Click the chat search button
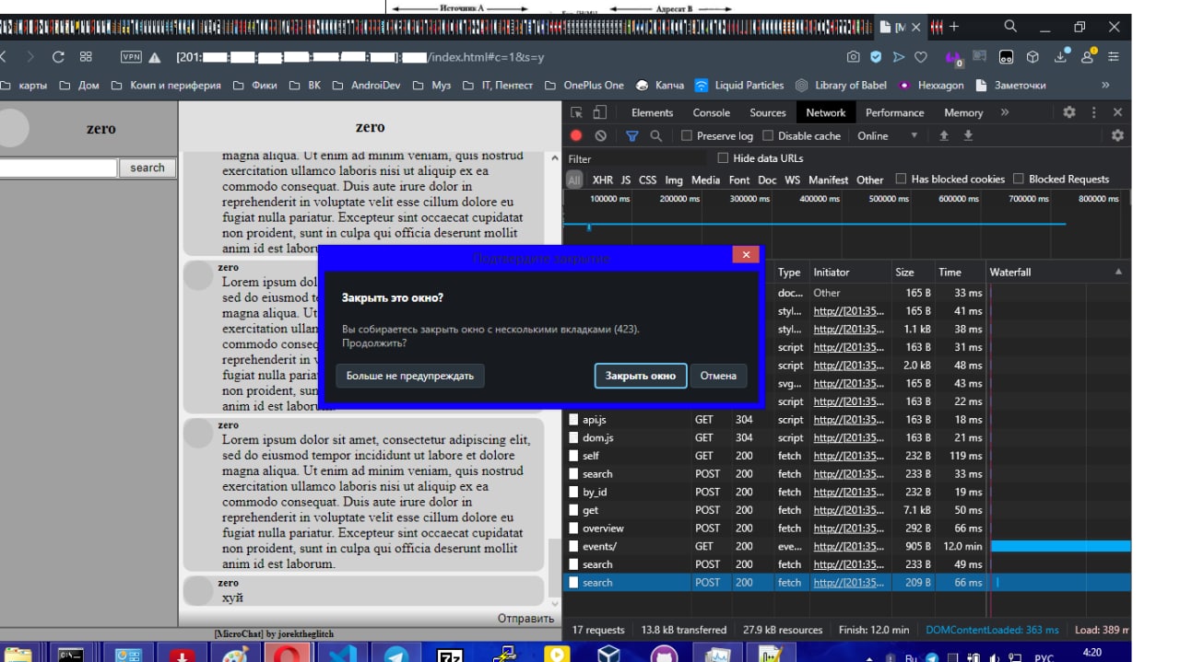 147,168
